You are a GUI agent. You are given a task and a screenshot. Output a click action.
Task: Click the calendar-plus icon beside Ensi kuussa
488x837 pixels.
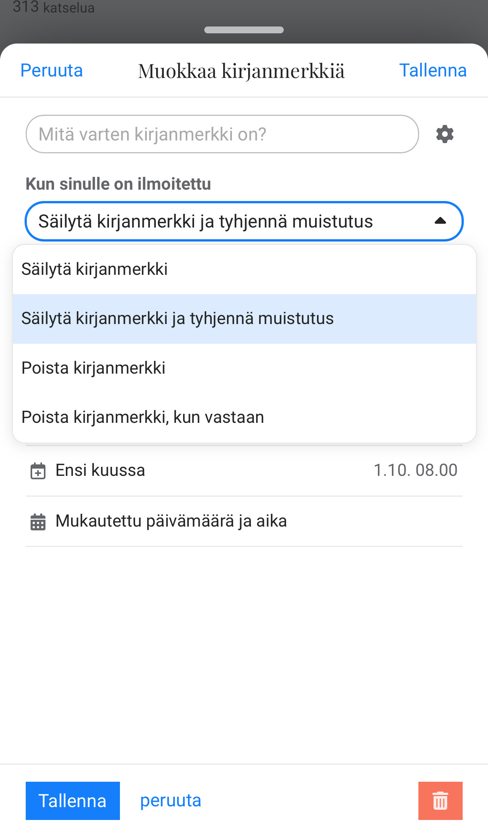coord(38,471)
